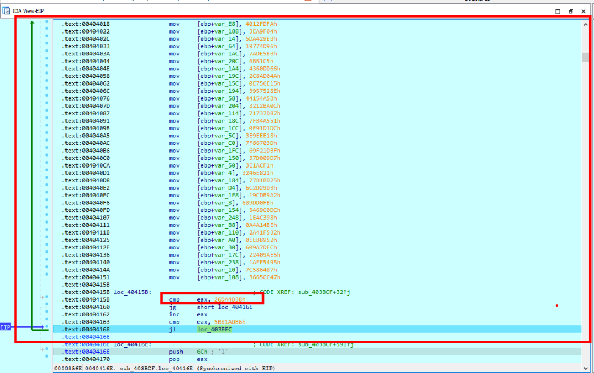Select the loc_40415B label
The image size is (594, 373).
[132, 292]
